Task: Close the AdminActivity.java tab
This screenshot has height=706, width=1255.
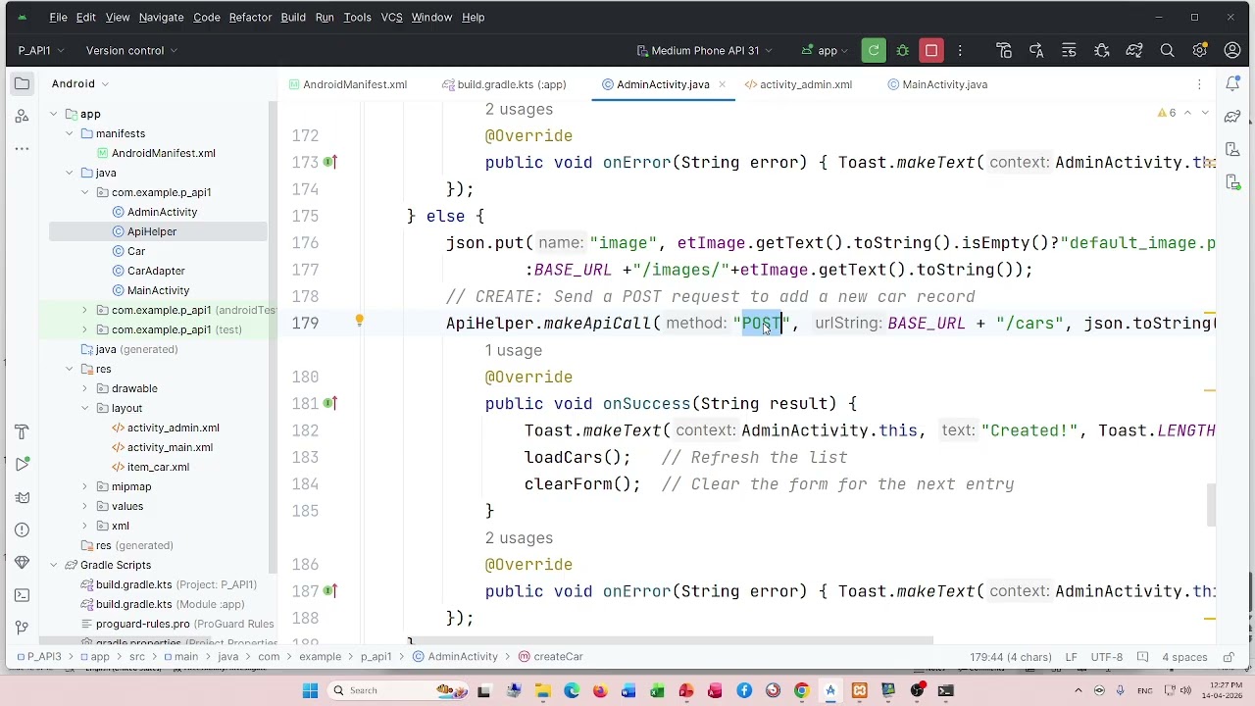Action: [722, 84]
